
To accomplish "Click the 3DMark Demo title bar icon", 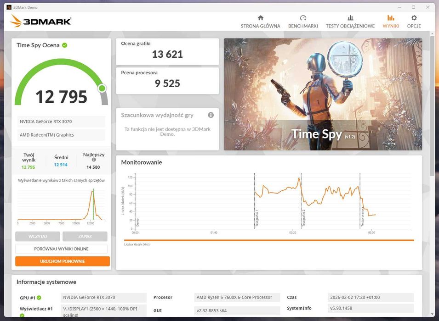I will 9,7.
